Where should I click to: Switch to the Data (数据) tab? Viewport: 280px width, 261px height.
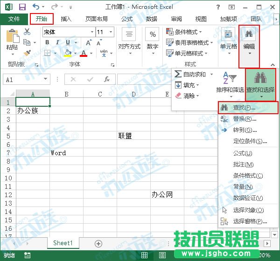click(x=151, y=19)
